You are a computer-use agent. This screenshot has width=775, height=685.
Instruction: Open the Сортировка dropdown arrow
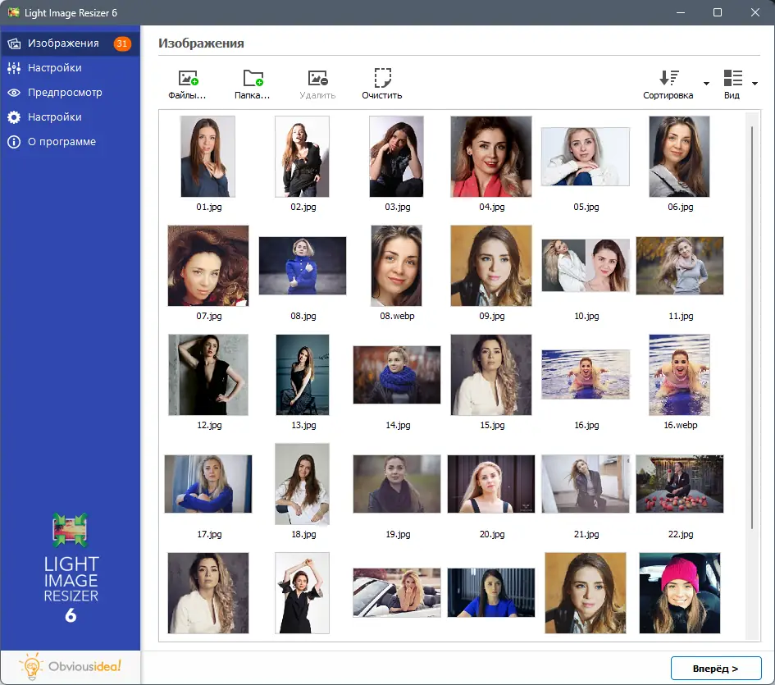[x=705, y=84]
